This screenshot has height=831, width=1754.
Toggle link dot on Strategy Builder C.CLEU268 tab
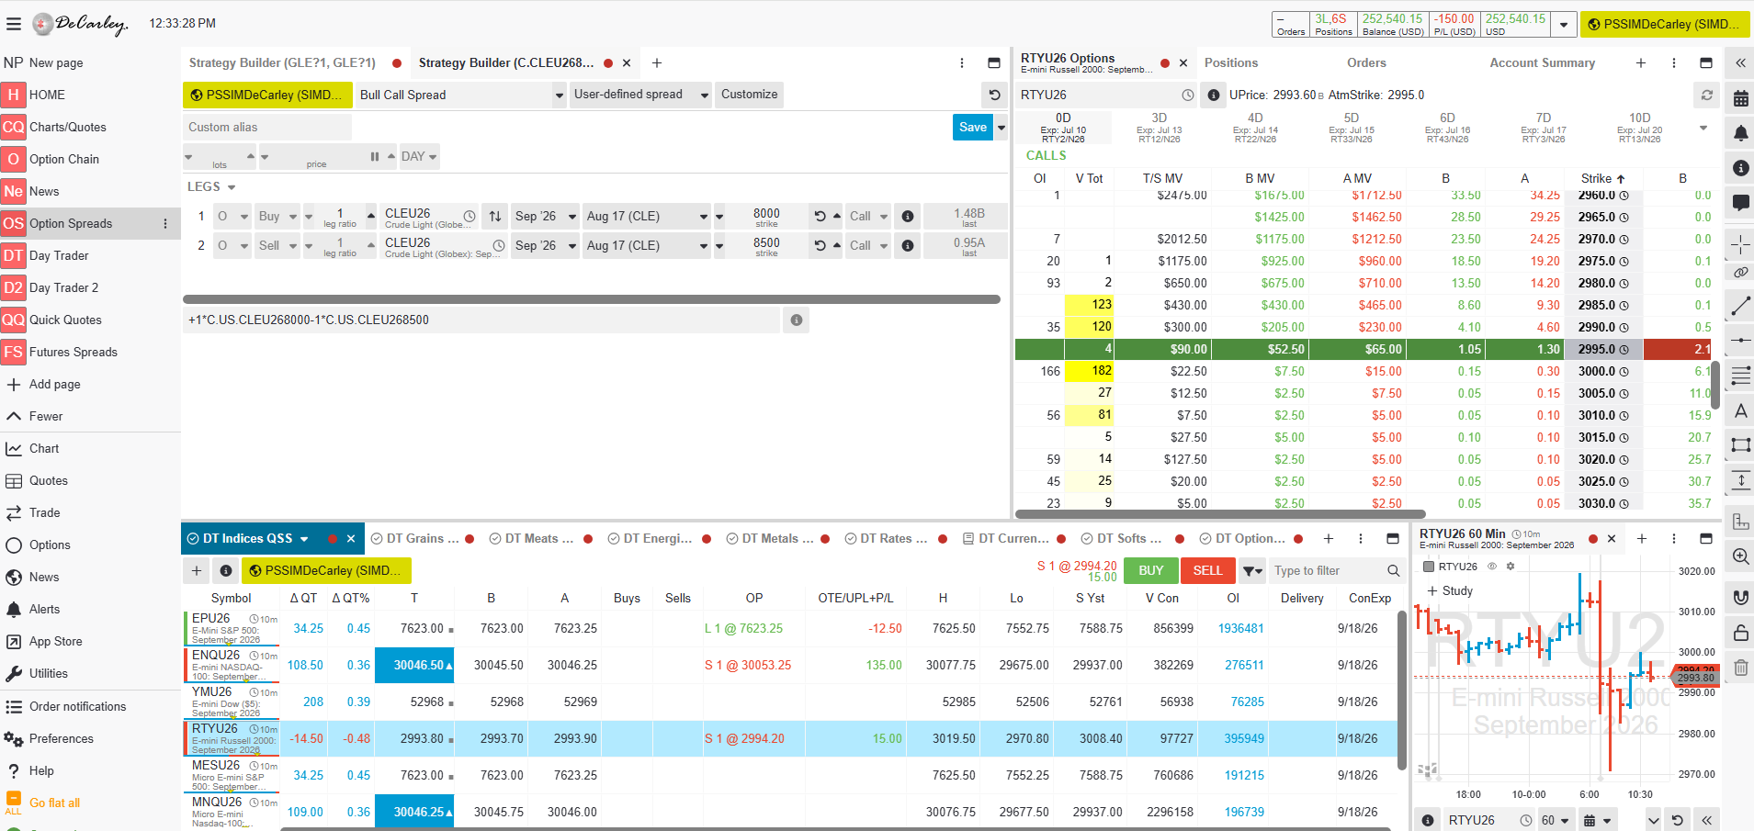coord(608,63)
